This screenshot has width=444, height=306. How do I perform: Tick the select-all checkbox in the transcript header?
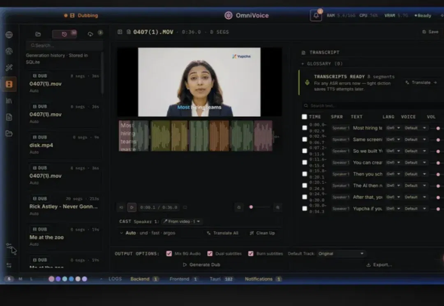coord(304,116)
